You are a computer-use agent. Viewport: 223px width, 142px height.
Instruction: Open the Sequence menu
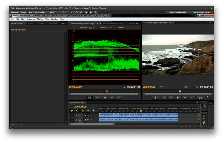(31, 19)
